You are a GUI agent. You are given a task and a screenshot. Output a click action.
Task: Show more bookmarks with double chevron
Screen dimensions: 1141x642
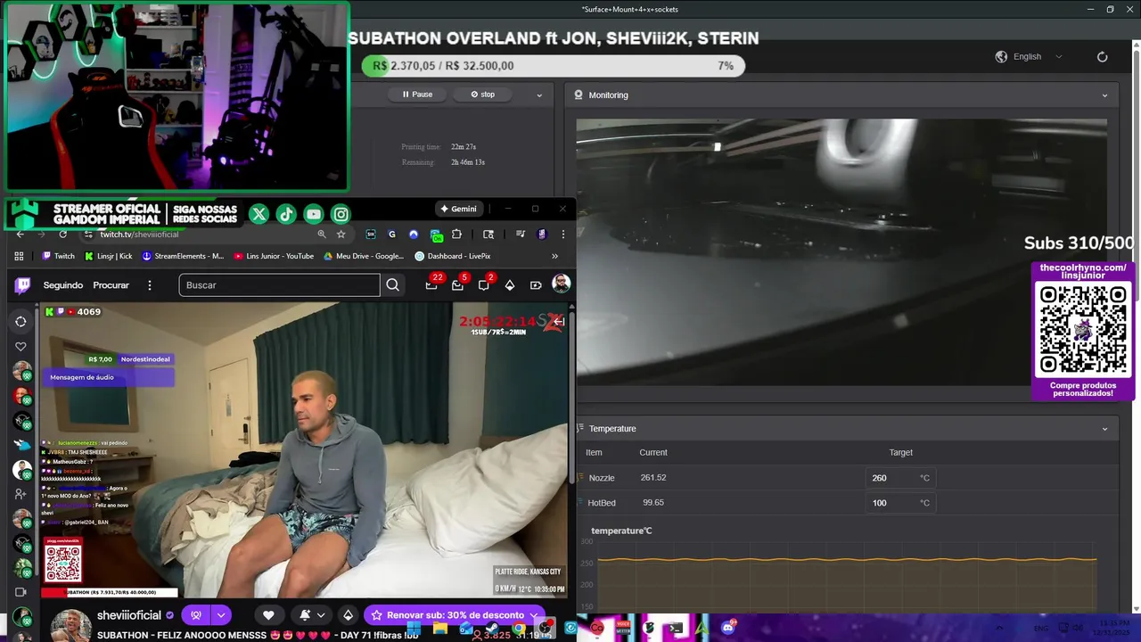point(554,256)
